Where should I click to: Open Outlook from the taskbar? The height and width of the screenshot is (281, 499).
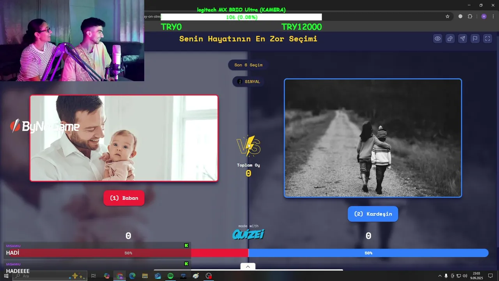157,276
